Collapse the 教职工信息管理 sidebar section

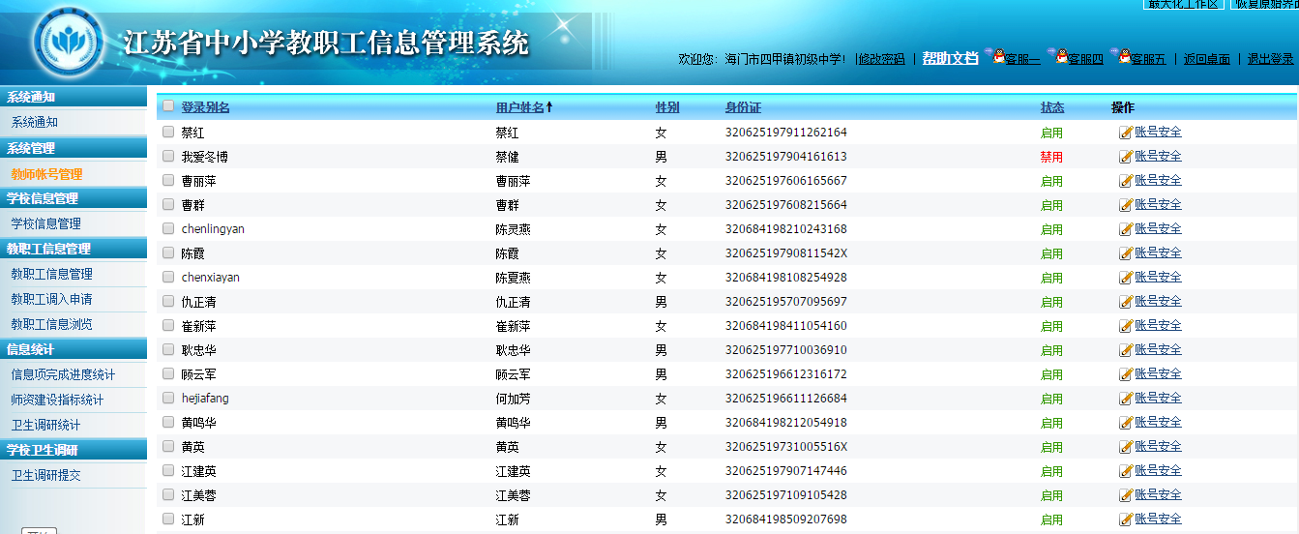pyautogui.click(x=73, y=249)
